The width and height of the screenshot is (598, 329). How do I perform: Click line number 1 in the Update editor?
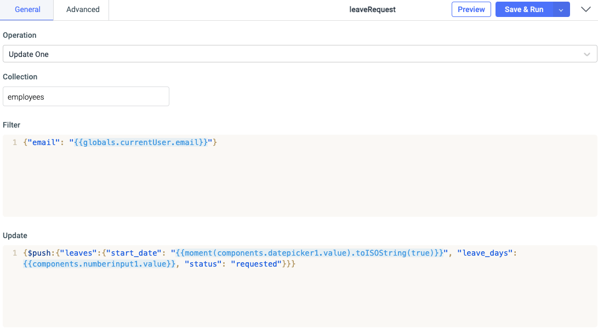[x=15, y=252]
